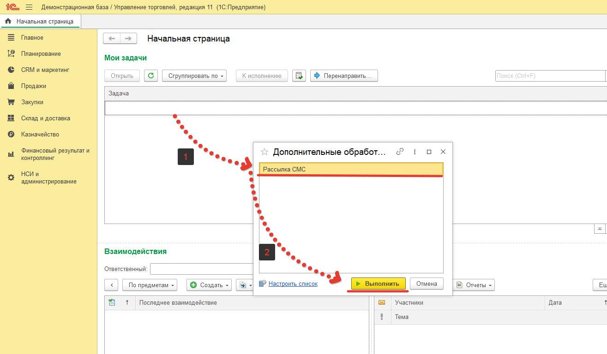The width and height of the screenshot is (607, 354).
Task: Open the 'По предметам' dropdown
Action: [150, 285]
